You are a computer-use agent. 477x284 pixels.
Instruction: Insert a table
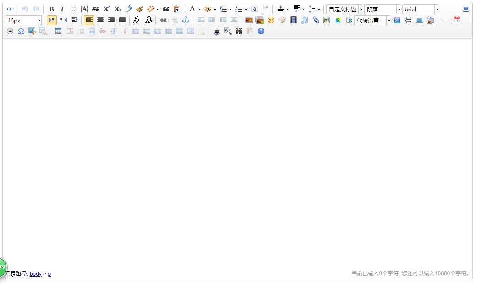(58, 31)
